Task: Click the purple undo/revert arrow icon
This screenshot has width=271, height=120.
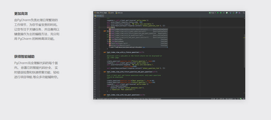Action: (239, 13)
